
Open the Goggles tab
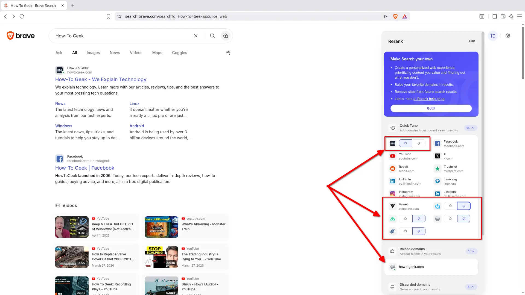pyautogui.click(x=179, y=53)
